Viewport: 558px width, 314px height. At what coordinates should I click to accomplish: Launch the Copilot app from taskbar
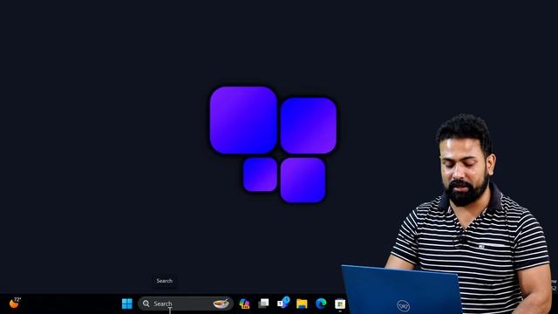[244, 304]
